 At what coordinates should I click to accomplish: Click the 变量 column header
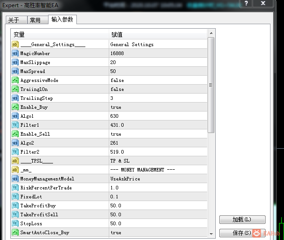click(60, 34)
